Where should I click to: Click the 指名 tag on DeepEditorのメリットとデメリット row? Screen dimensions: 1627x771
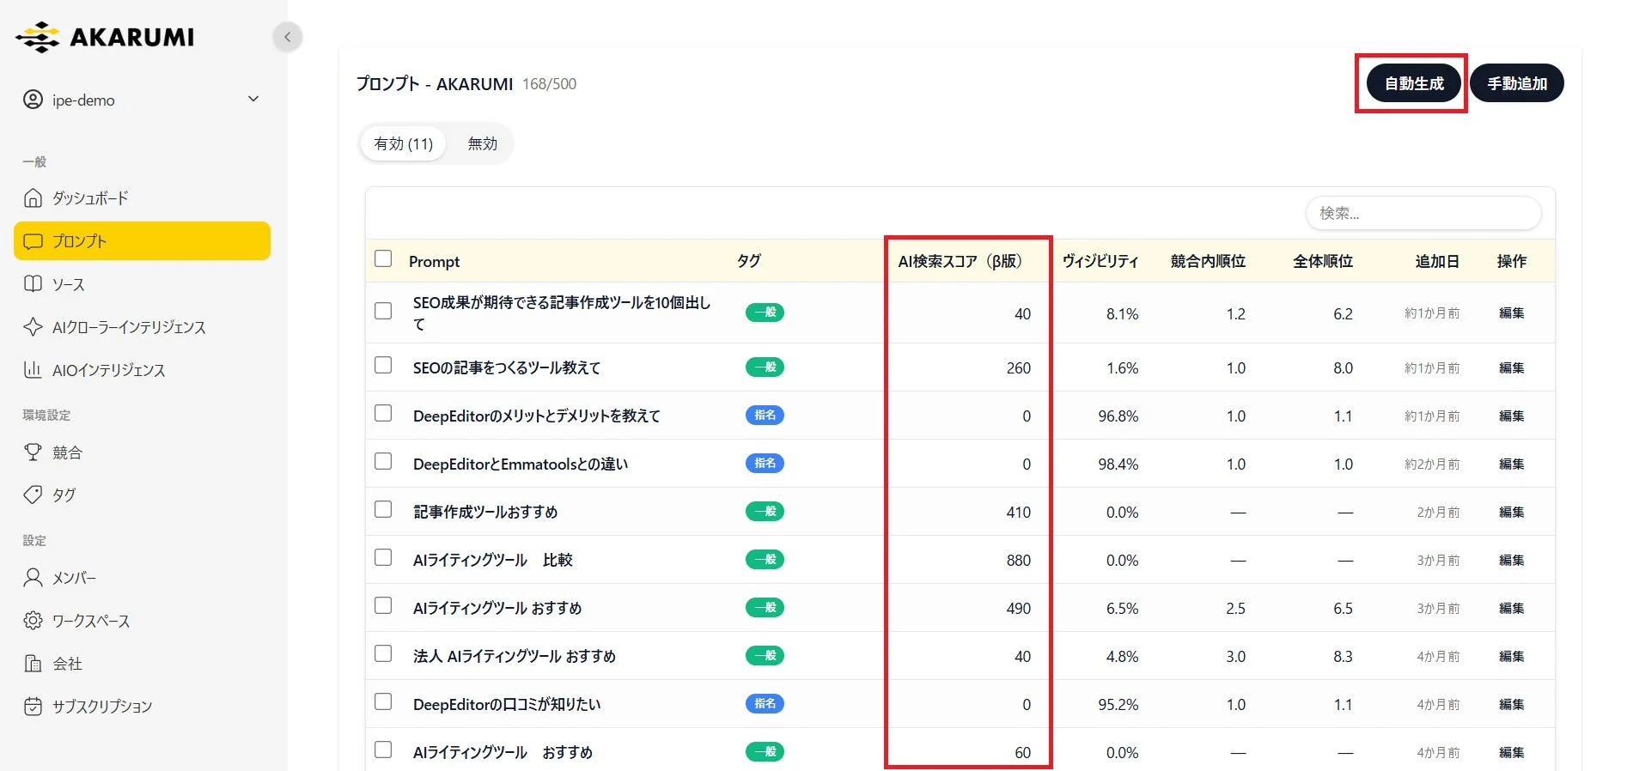pos(765,416)
